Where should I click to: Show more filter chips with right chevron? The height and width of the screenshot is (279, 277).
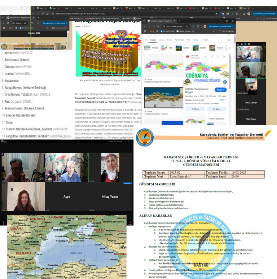pyautogui.click(x=230, y=48)
